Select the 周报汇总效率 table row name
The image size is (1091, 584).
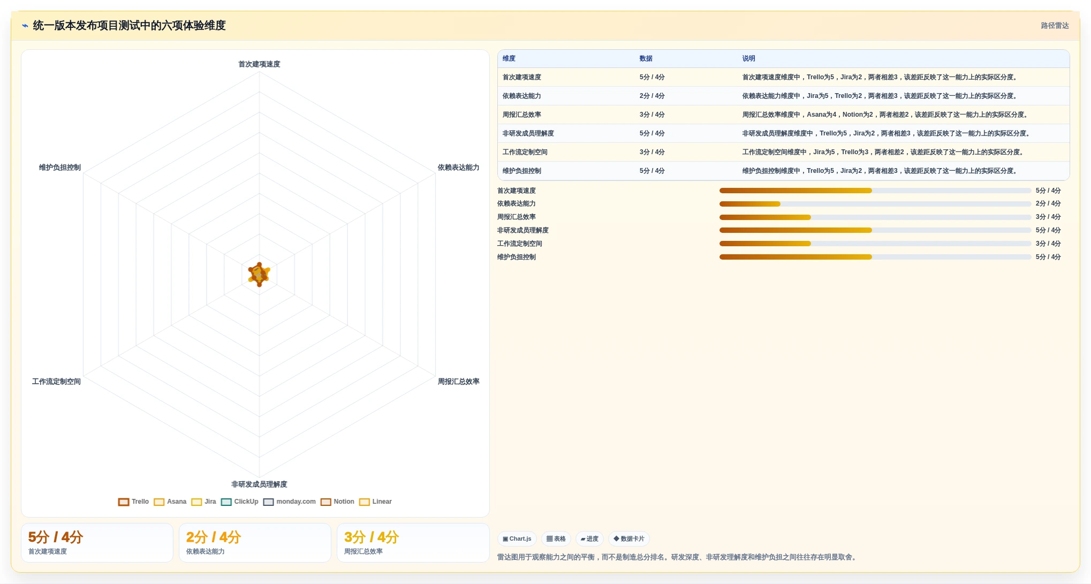click(x=522, y=115)
